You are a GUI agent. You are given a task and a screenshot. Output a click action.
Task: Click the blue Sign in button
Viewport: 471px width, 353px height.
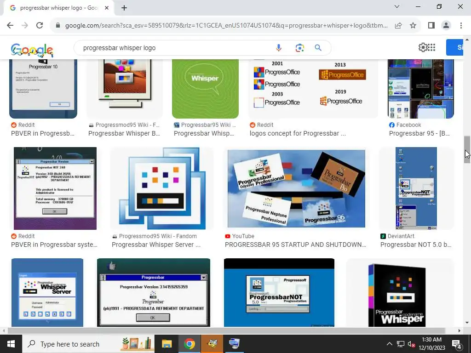coord(455,47)
